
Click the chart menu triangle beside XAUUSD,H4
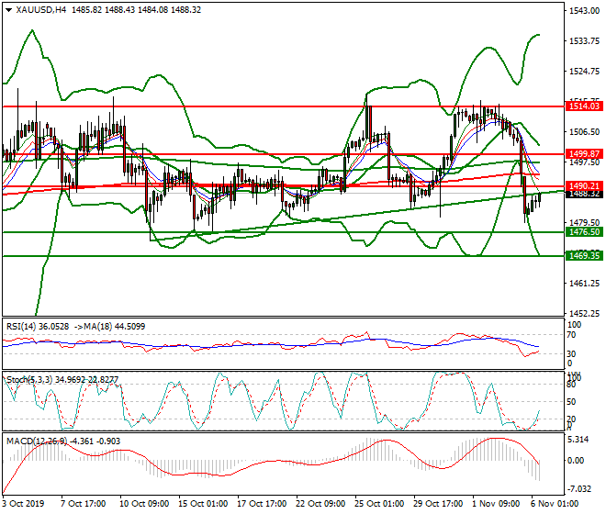(9, 10)
